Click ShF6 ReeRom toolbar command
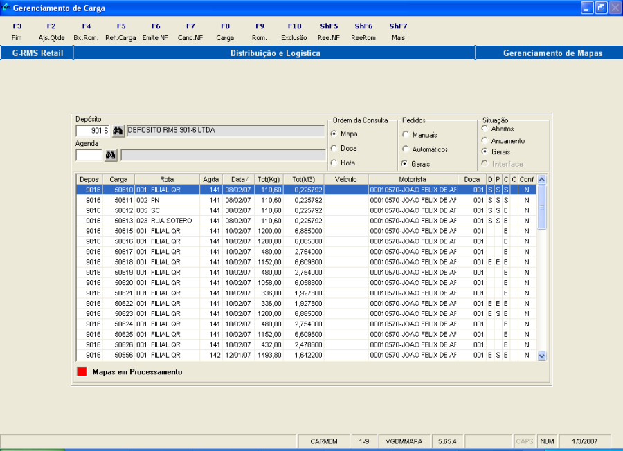The width and height of the screenshot is (623, 451). click(363, 32)
